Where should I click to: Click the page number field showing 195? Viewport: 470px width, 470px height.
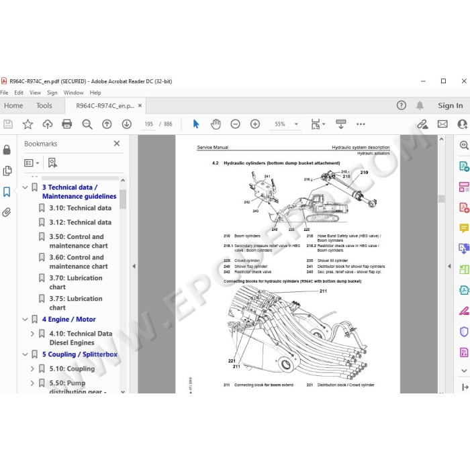click(148, 124)
